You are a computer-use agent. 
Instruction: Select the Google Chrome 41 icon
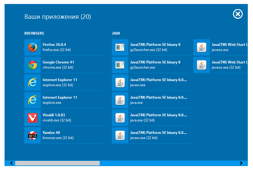33,65
